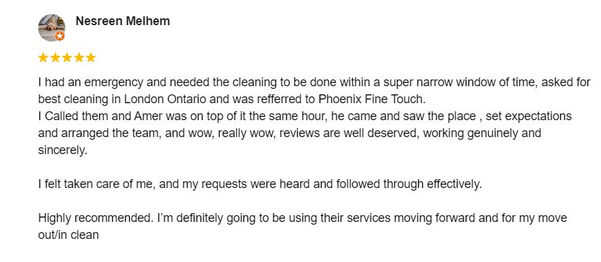
Task: Click the word sincerely ending the paragraph
Action: coord(61,150)
